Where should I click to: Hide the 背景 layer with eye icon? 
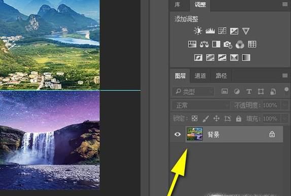[177, 134]
